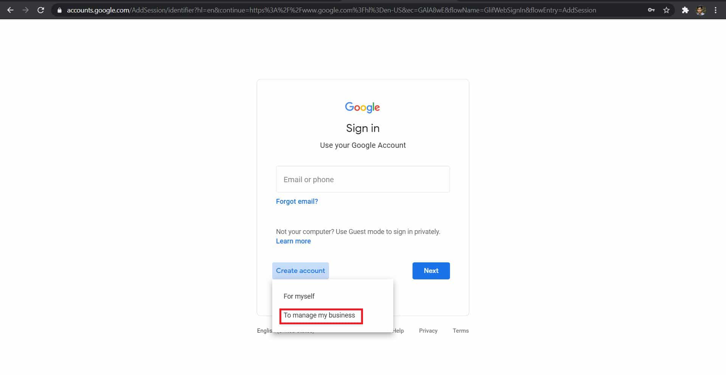Bookmark this page with the star icon
Image resolution: width=726 pixels, height=375 pixels.
(666, 10)
